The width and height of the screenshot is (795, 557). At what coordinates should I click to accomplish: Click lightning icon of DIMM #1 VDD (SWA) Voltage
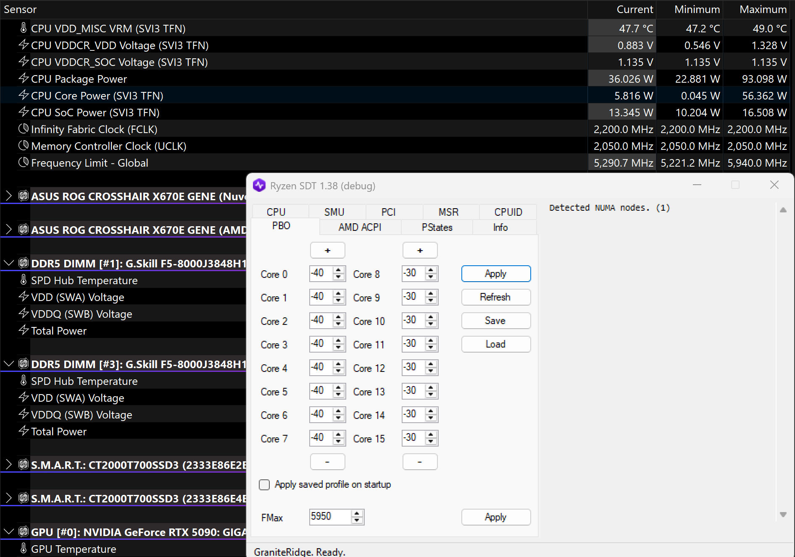tap(24, 296)
